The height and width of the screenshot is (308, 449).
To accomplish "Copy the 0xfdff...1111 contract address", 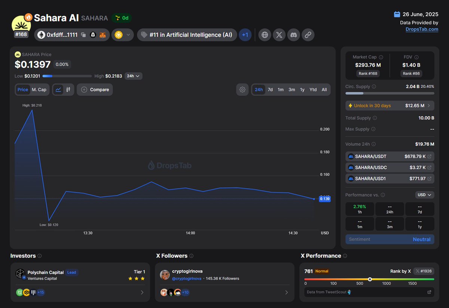I will (83, 35).
